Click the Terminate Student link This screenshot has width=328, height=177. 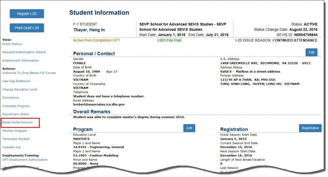click(16, 139)
